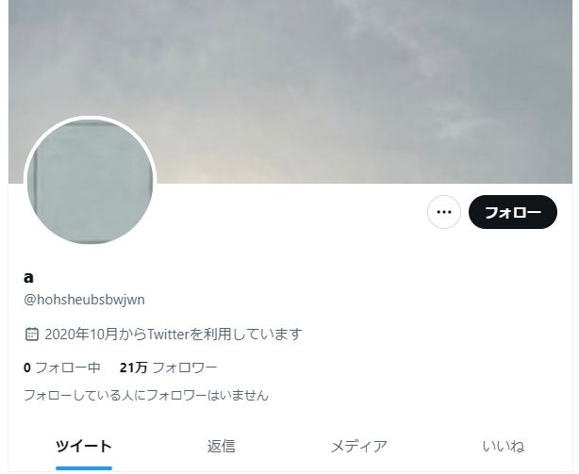579x474 pixels.
Task: Click the display name "a"
Action: [x=28, y=278]
